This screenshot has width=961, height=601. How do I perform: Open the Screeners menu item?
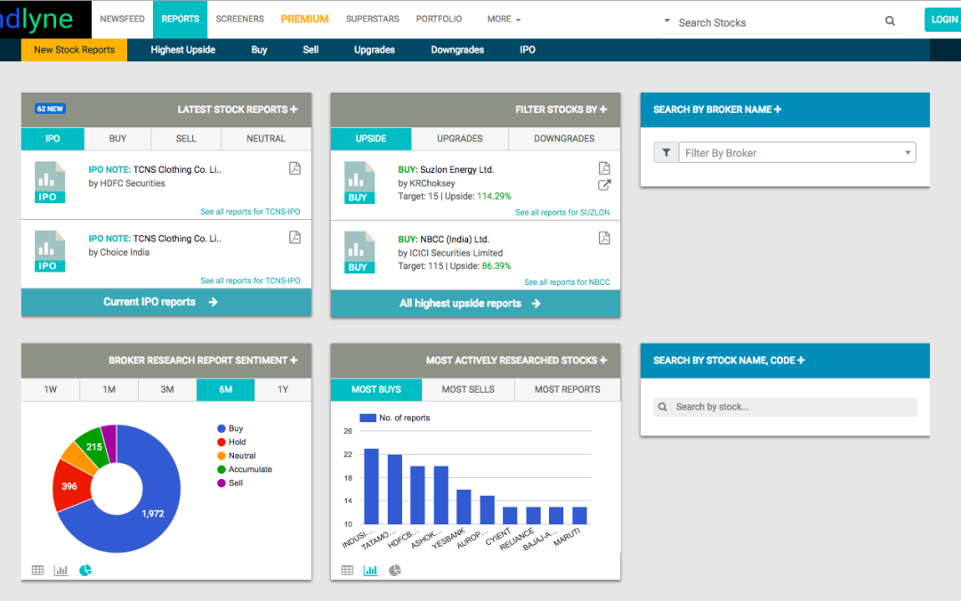(x=239, y=19)
